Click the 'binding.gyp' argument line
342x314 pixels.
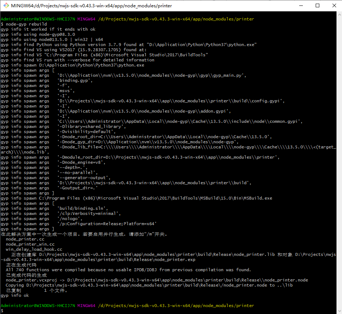47,80
